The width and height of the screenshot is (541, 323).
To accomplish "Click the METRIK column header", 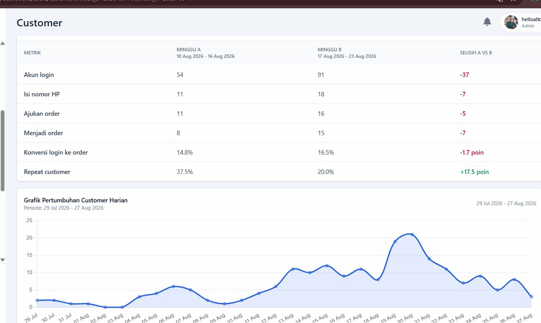I will pyautogui.click(x=32, y=53).
